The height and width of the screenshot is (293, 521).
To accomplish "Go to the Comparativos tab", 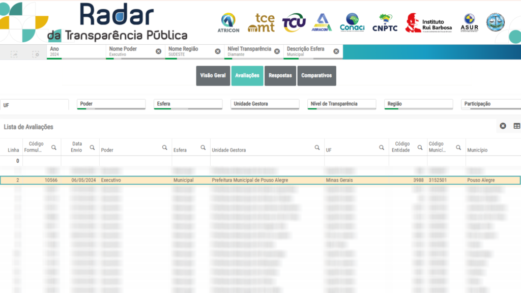I will click(316, 76).
